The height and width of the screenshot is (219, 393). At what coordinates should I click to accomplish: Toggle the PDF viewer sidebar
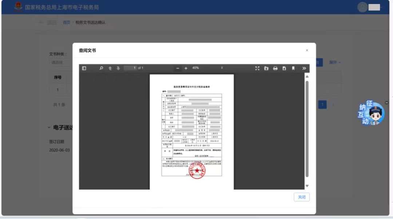point(84,68)
